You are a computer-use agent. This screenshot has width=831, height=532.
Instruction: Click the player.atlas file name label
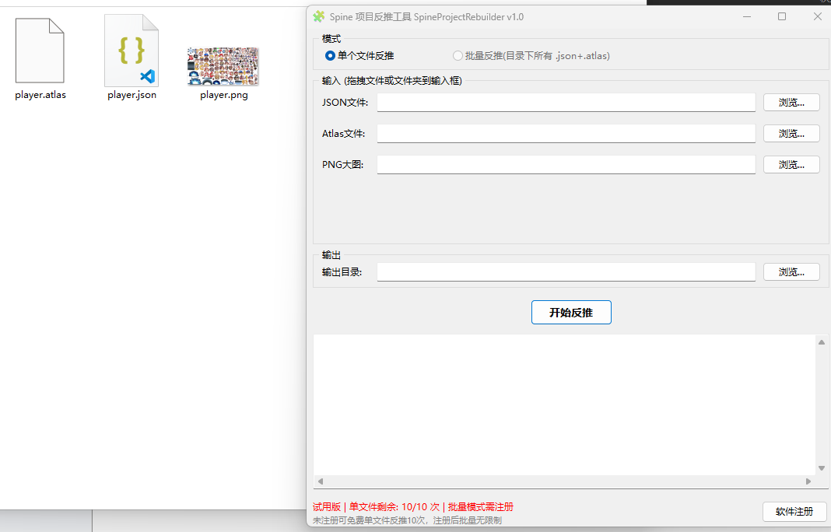click(x=40, y=95)
